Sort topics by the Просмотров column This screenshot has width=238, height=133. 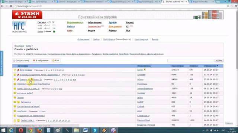pyautogui.click(x=177, y=66)
